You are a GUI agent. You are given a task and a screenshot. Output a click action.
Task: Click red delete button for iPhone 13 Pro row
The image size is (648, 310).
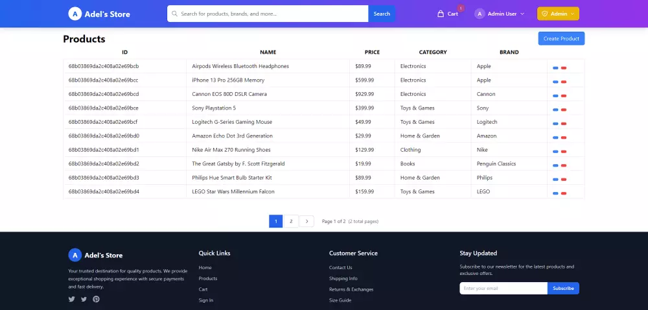coord(564,82)
